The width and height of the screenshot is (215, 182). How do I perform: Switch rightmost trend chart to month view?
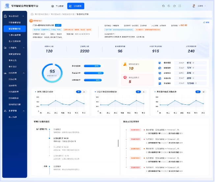pyautogui.click(x=203, y=92)
